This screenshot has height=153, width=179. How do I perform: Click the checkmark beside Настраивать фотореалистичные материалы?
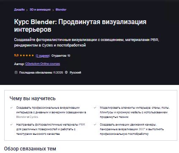tap(11, 125)
